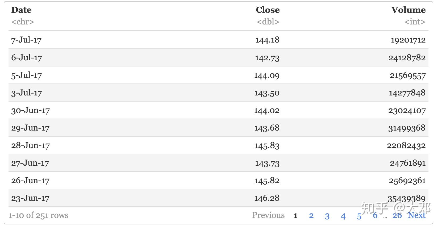Go to page 3 of results
The width and height of the screenshot is (442, 226).
tap(327, 216)
